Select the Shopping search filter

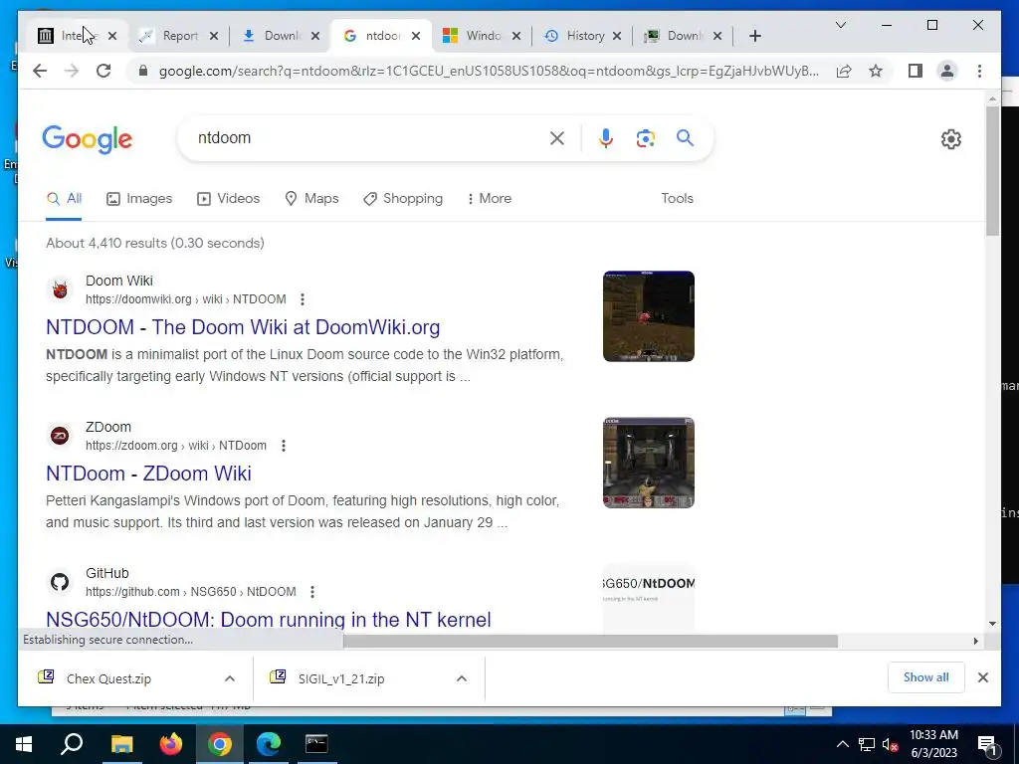pos(403,199)
